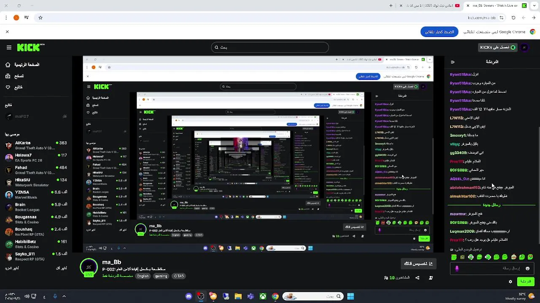
Task: Click chat username abdelrahman153
Action: (465, 187)
